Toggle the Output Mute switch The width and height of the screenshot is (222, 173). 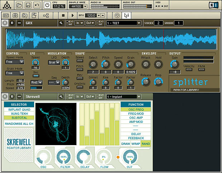[x=201, y=69]
